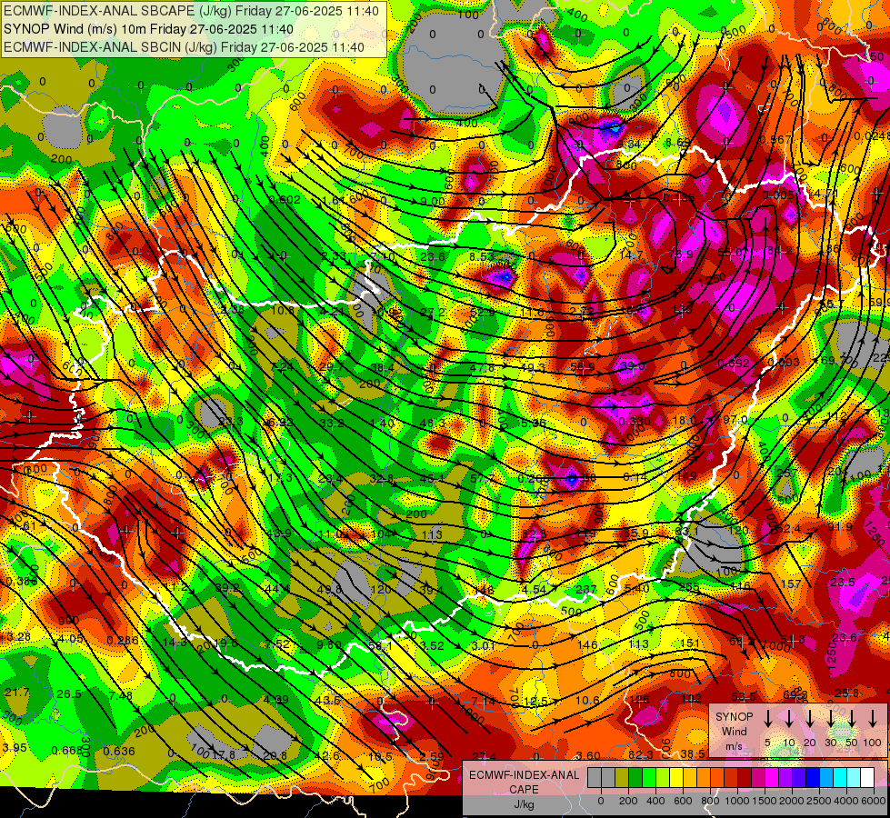Click the 0.668 value on the map
The image size is (890, 818).
[x=67, y=751]
